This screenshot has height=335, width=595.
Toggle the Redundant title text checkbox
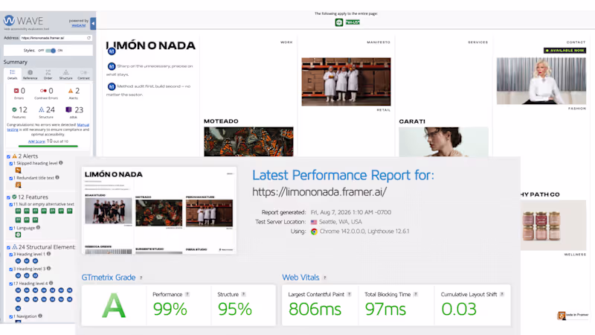[11, 178]
